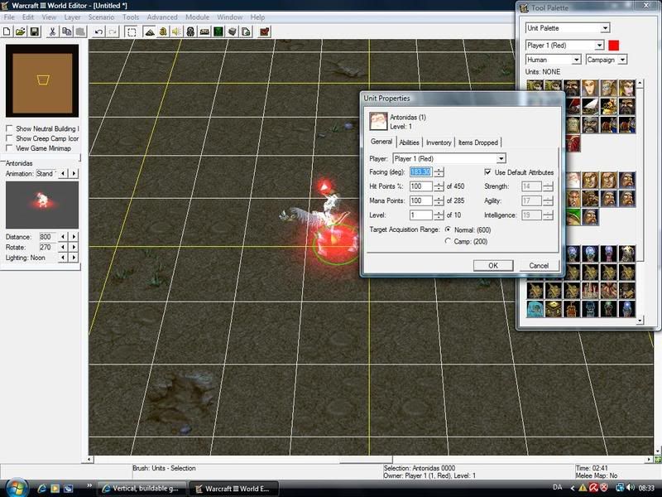Open the Unit Palette type dropdown

tap(605, 28)
